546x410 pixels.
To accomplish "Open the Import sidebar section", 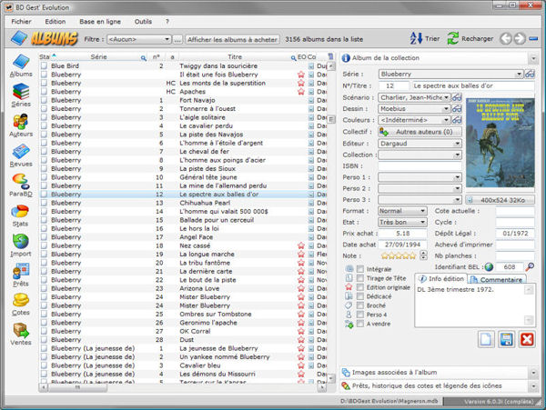I will pyautogui.click(x=21, y=245).
